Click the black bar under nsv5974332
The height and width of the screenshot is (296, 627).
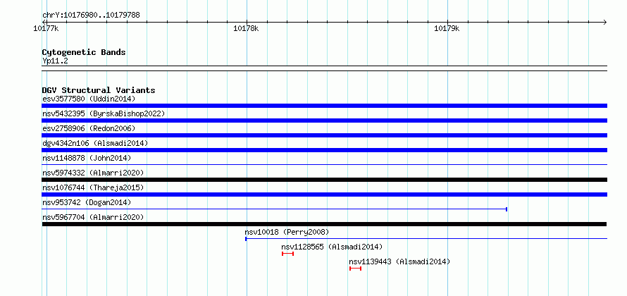(x=324, y=180)
